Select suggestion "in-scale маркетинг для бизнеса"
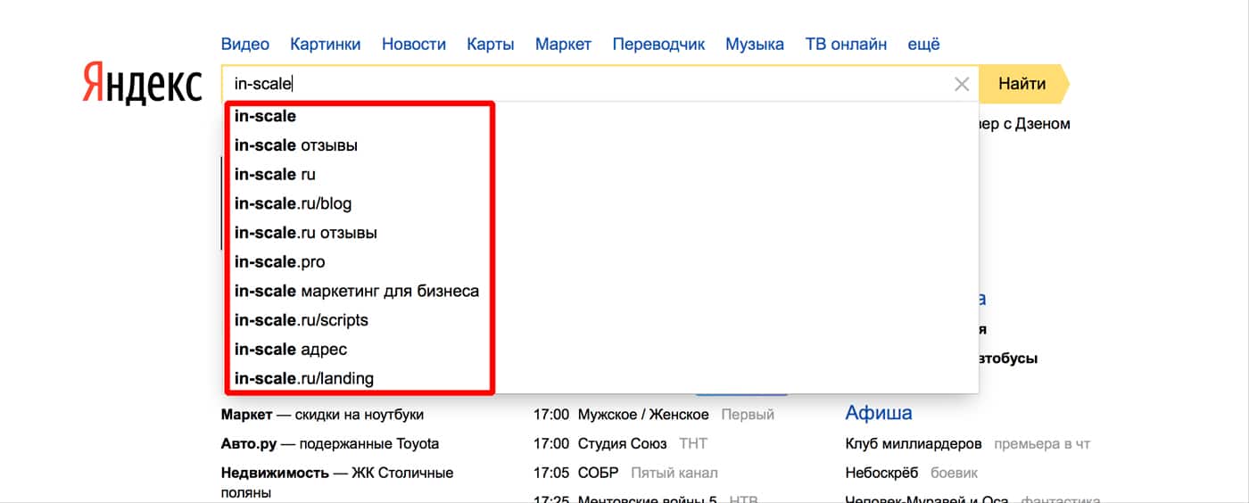The image size is (1249, 503). tap(600, 291)
